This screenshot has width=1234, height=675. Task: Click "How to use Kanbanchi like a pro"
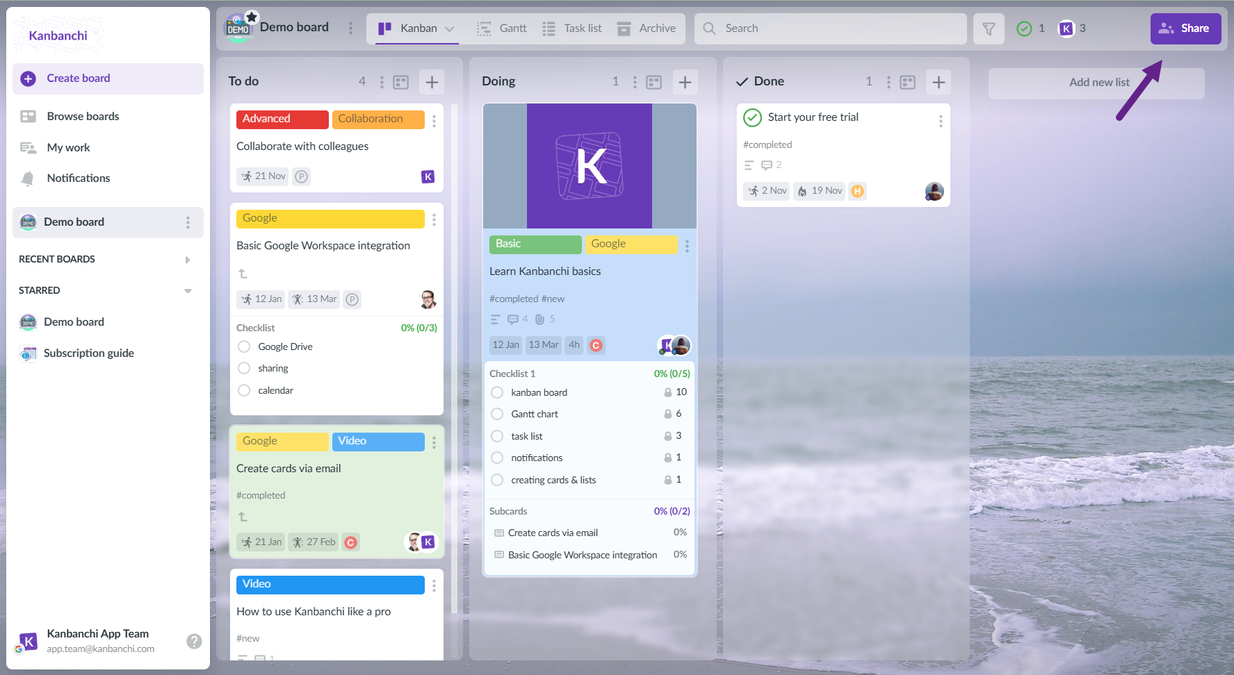tap(314, 612)
